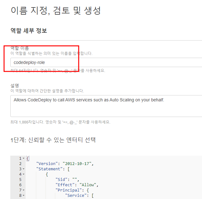Collapse the "Statement" array fold arrow
The height and width of the screenshot is (199, 202).
coord(24,169)
